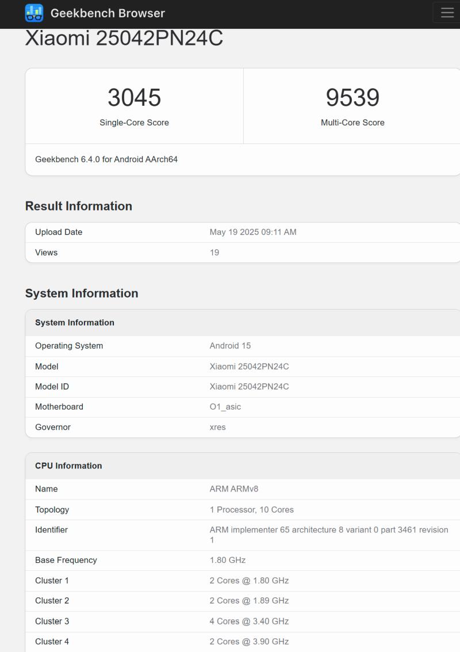Click the Result Information heading
Image resolution: width=460 pixels, height=652 pixels.
point(79,206)
